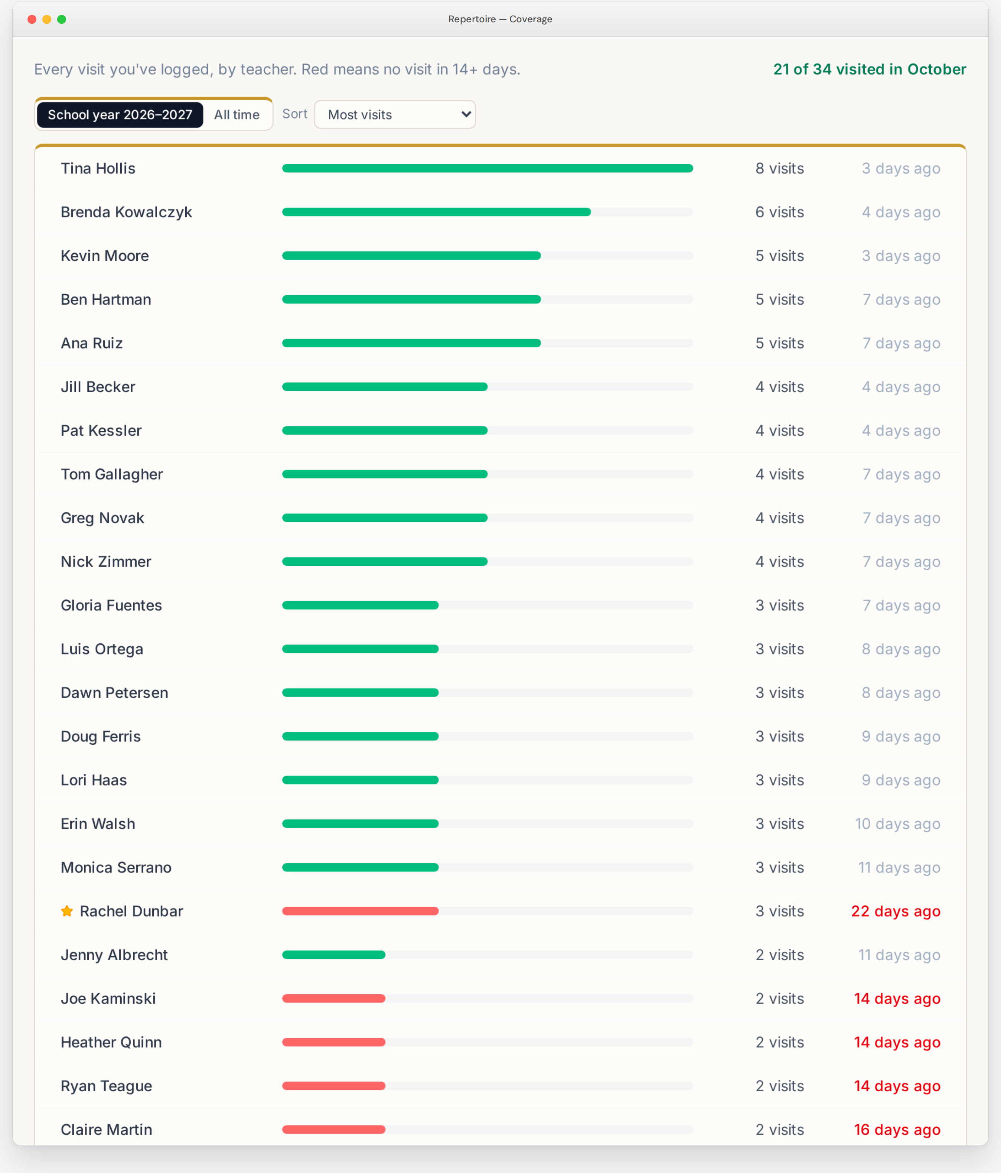Viewport: 1001px width, 1173px height.
Task: Click the red 16 days ago label
Action: pos(897,1130)
